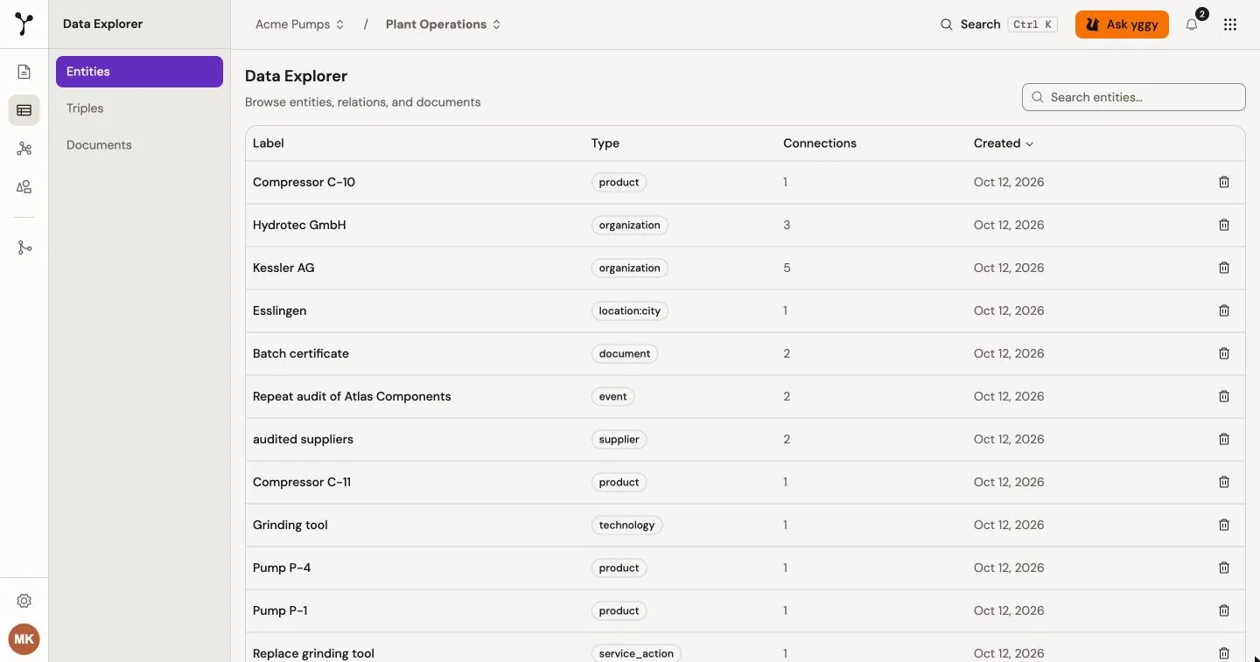Open the apps grid menu

click(x=1230, y=24)
